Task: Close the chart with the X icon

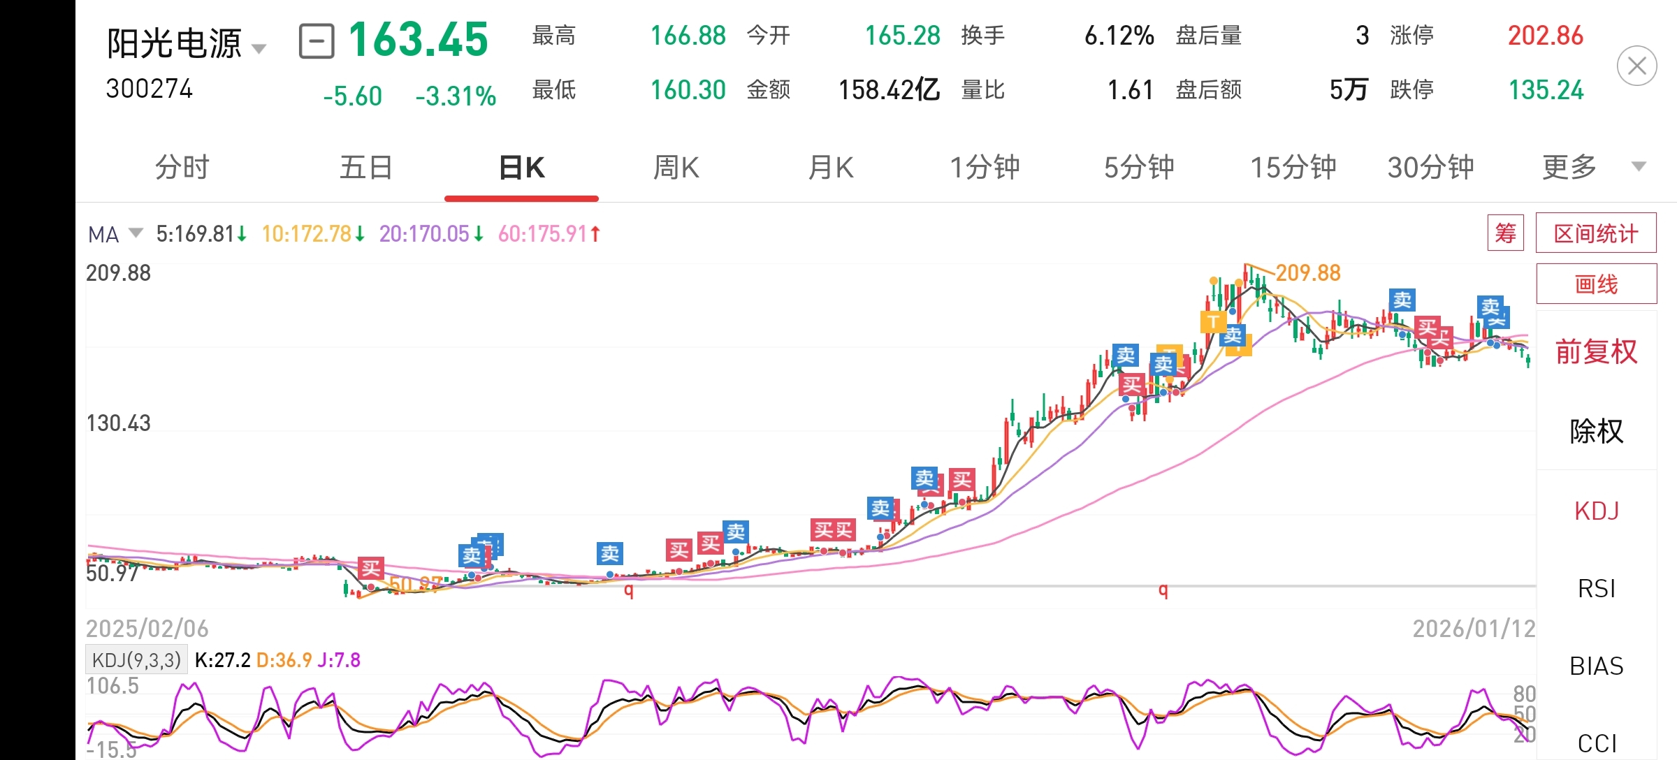Action: click(1636, 66)
